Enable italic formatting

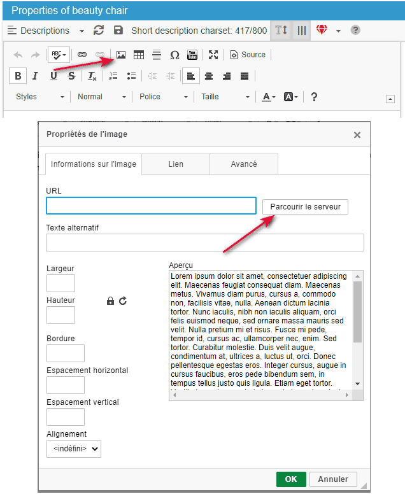35,76
